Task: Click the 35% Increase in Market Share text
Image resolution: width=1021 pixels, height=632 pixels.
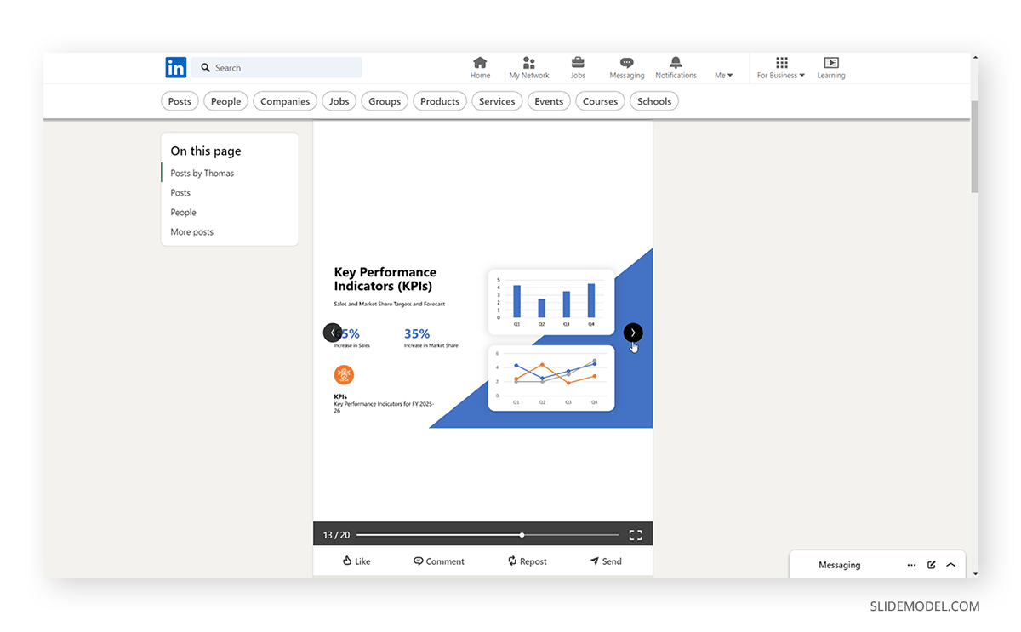Action: point(431,338)
